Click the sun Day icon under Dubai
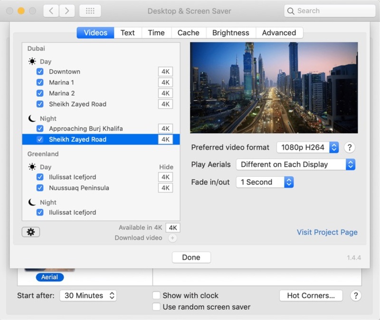 (32, 62)
